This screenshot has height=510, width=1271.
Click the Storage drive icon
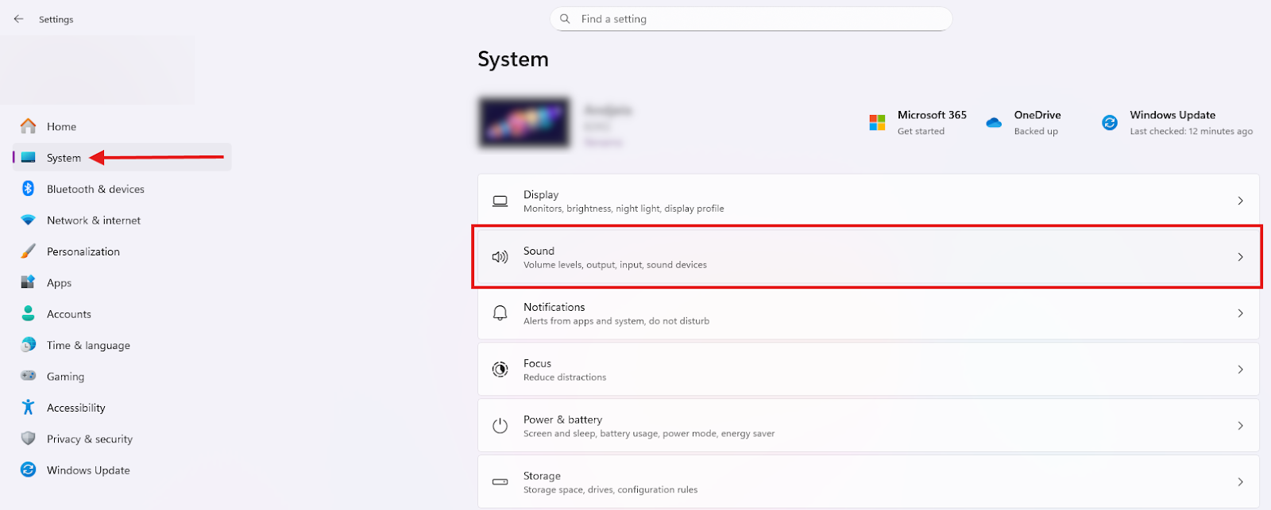click(x=500, y=482)
